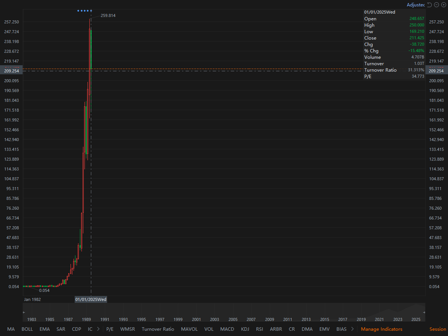Switch to the VOL indicator
The height and width of the screenshot is (336, 448).
pos(209,329)
